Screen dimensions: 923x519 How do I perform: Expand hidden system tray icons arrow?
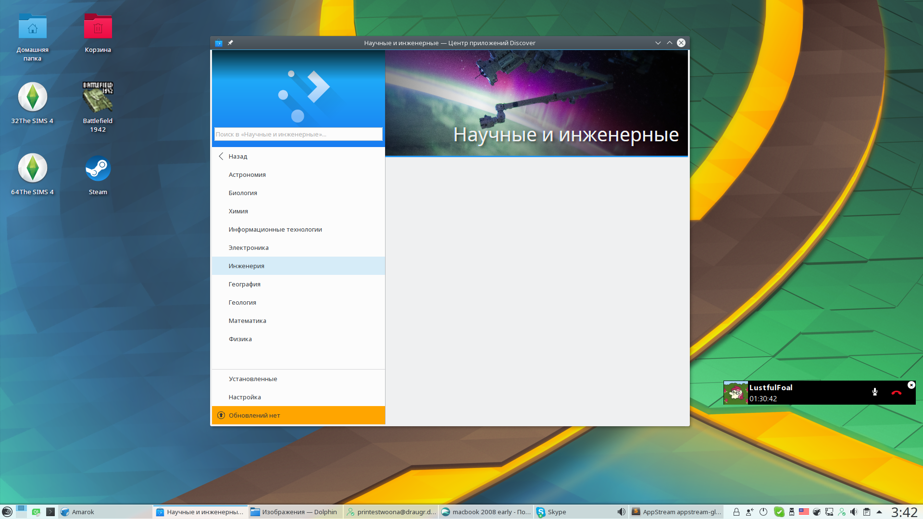pos(879,512)
